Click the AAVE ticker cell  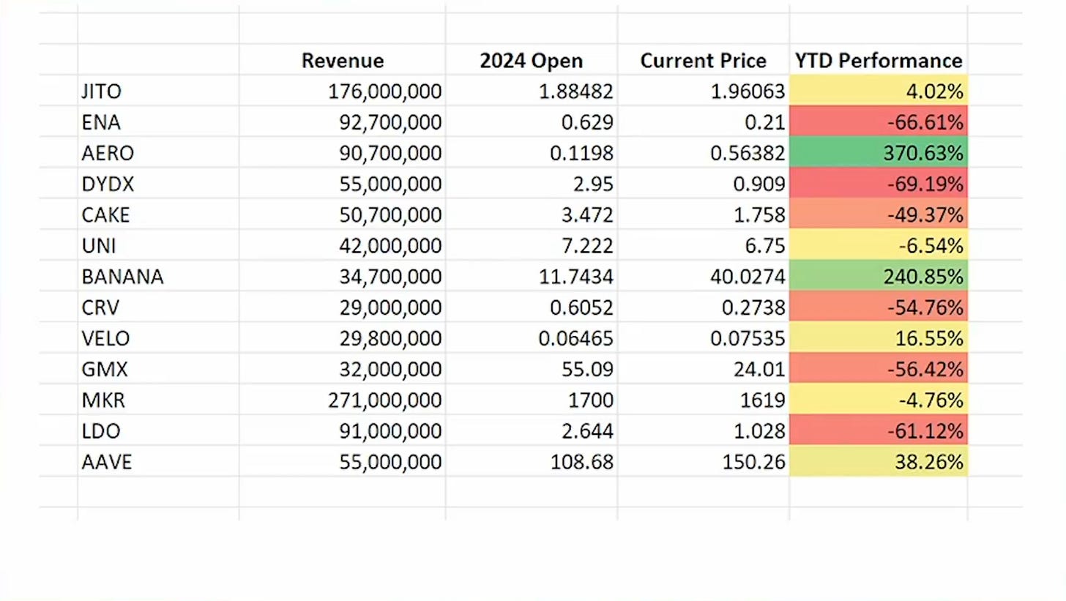pyautogui.click(x=158, y=461)
